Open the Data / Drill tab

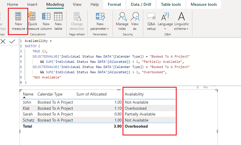tap(141, 4)
